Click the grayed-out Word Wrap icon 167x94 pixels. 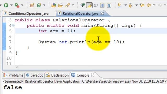point(96,5)
